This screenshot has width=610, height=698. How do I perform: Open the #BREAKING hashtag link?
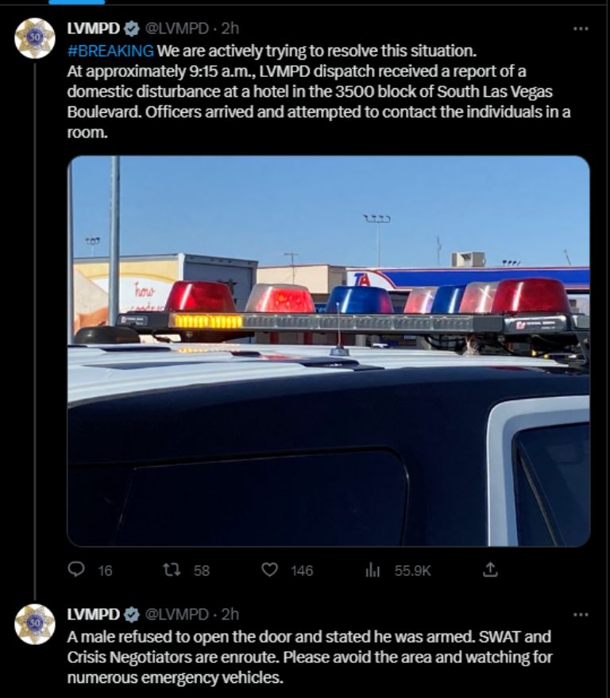click(110, 51)
